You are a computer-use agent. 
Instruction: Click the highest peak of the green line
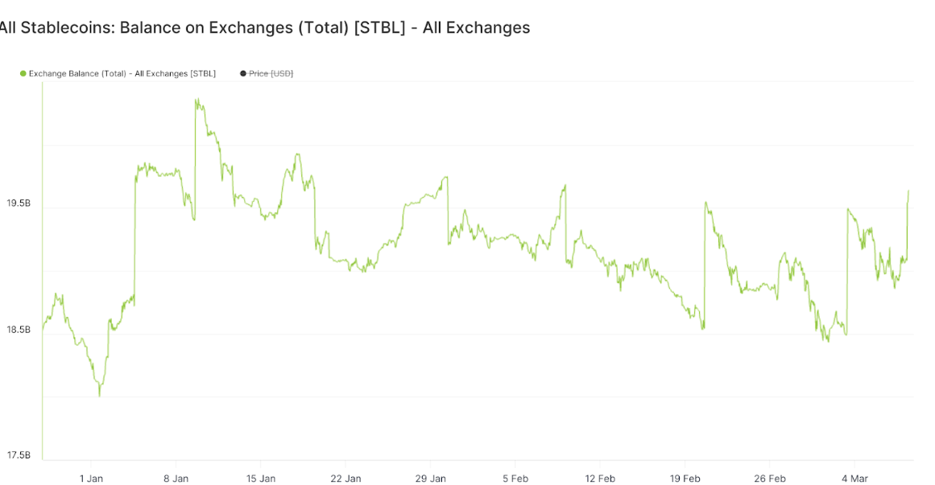(x=197, y=100)
